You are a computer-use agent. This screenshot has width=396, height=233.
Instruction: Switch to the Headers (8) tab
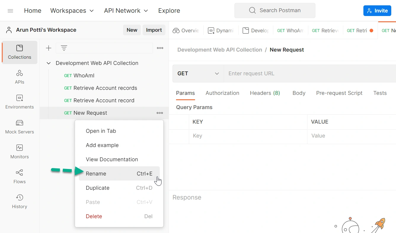click(x=265, y=93)
